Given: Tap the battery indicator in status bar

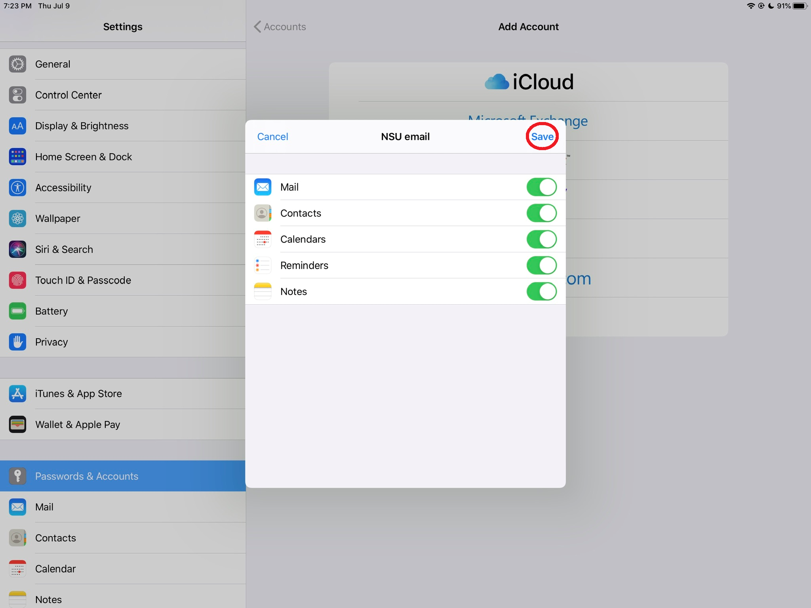Looking at the screenshot, I should coord(800,6).
